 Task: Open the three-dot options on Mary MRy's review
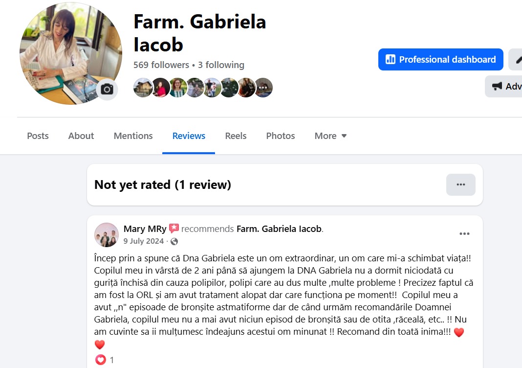[x=464, y=233]
